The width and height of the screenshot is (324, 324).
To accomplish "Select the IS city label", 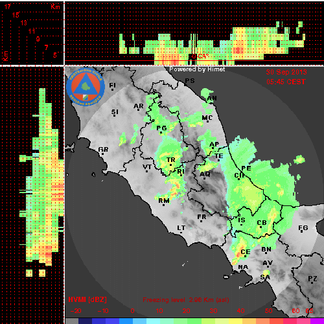I will click(x=242, y=220).
